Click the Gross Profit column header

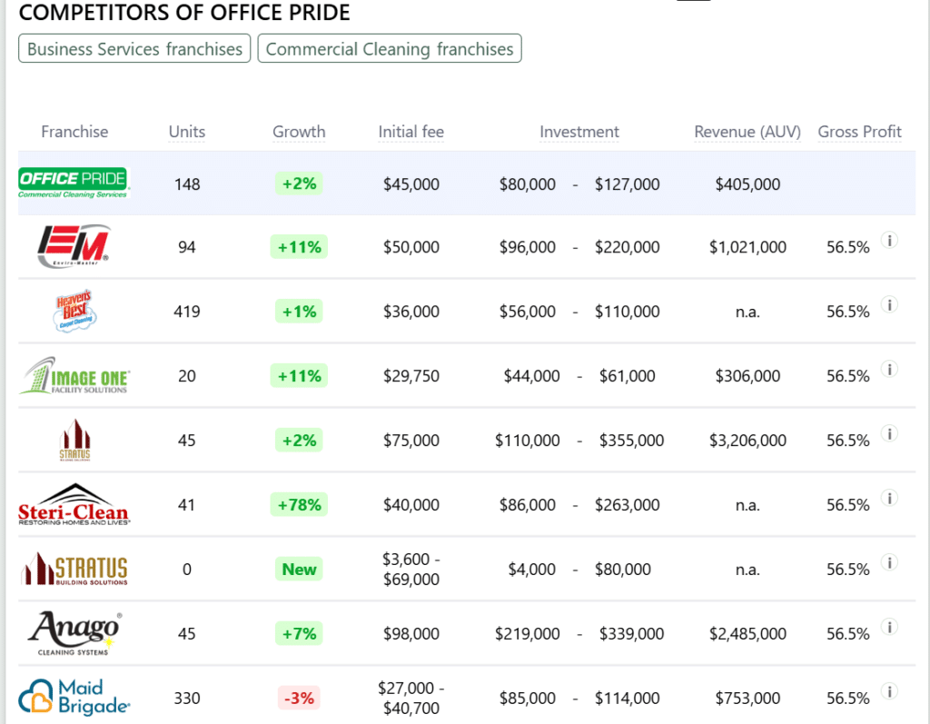point(859,132)
